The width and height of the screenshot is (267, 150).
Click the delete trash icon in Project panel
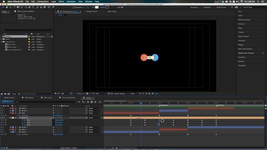[x=19, y=94]
